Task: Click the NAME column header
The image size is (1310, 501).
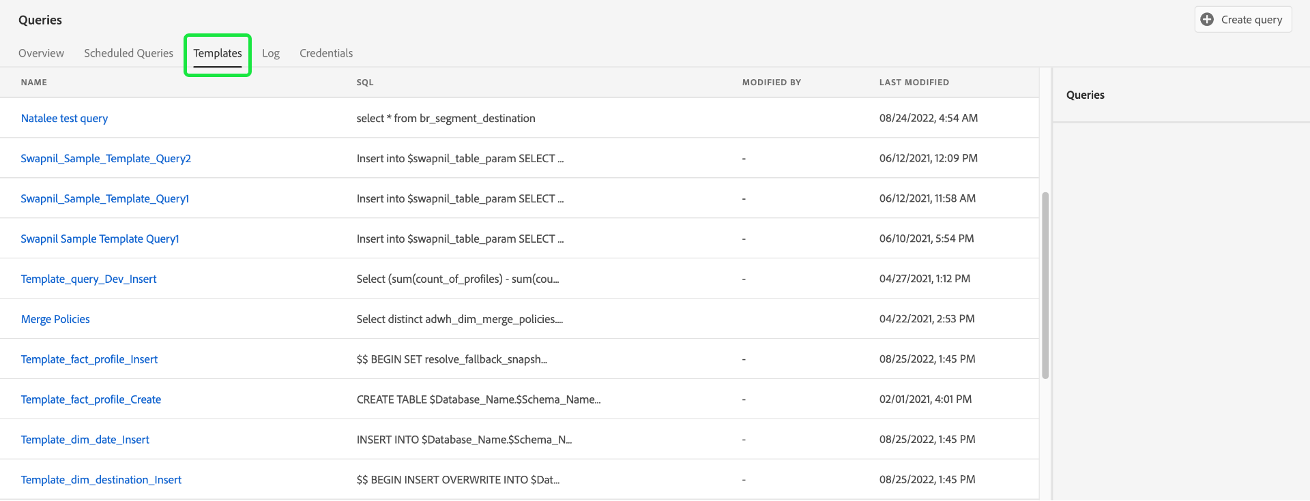Action: 34,82
